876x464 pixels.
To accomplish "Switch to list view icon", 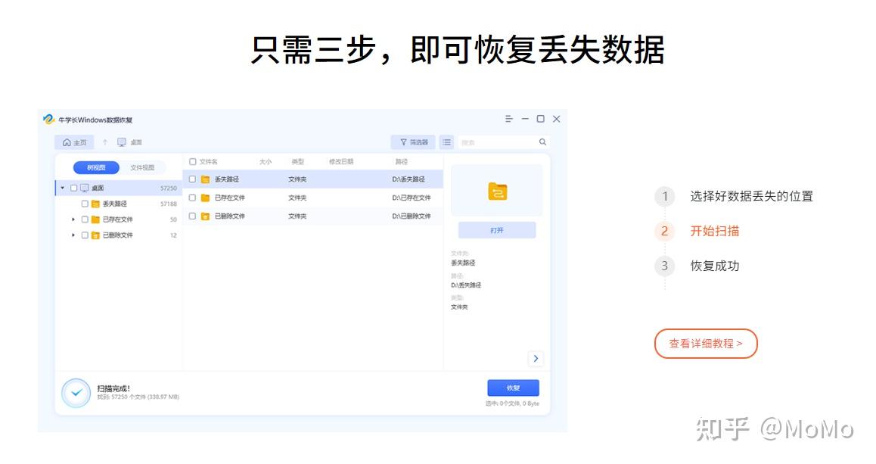I will point(446,142).
